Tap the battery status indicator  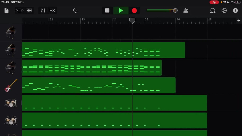[238, 2]
